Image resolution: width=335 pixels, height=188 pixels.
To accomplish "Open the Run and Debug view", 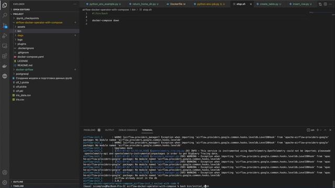I will [5, 36].
